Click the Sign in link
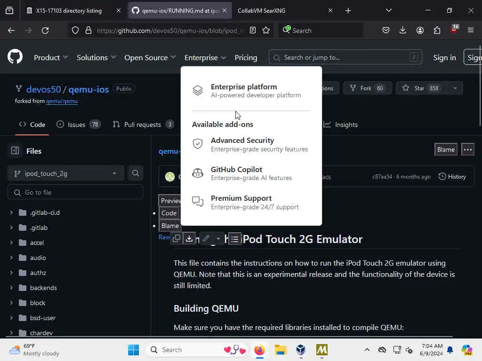 point(444,57)
